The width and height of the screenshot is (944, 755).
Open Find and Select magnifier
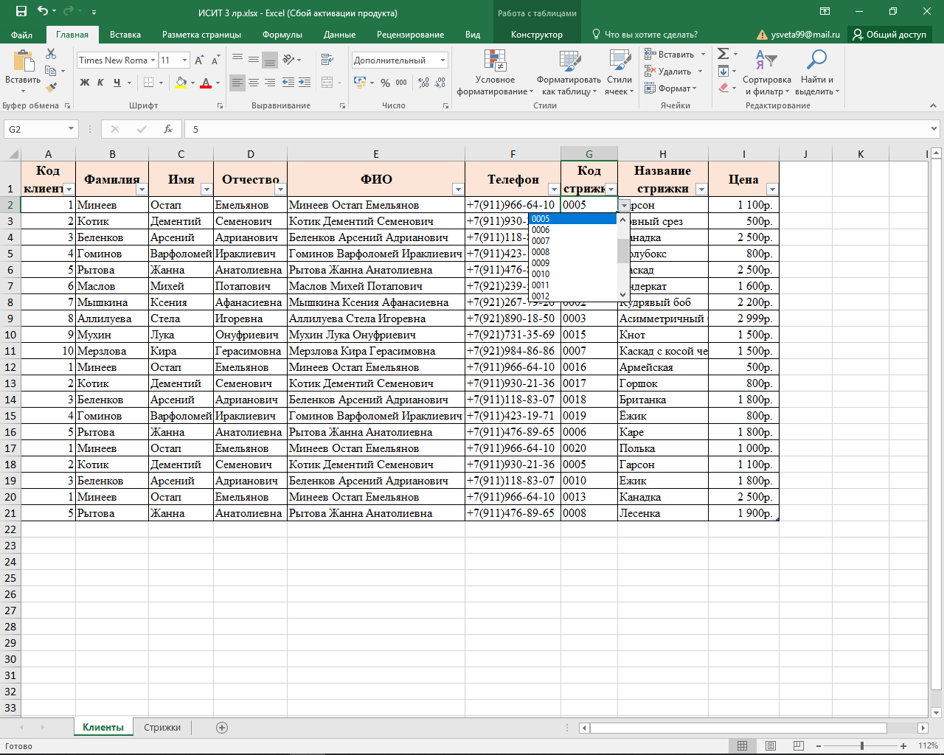pos(816,72)
